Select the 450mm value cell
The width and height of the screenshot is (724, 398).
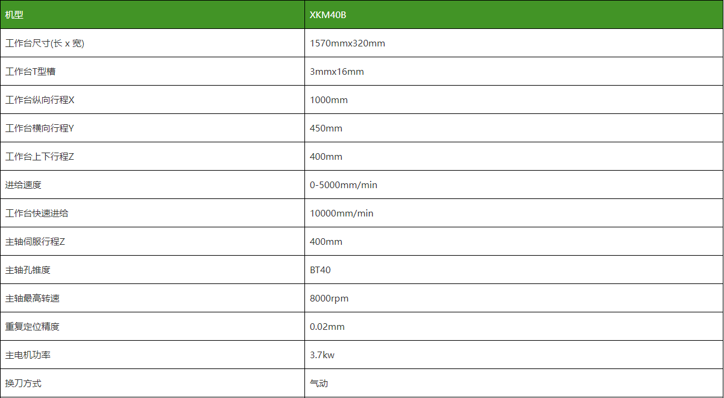click(326, 128)
